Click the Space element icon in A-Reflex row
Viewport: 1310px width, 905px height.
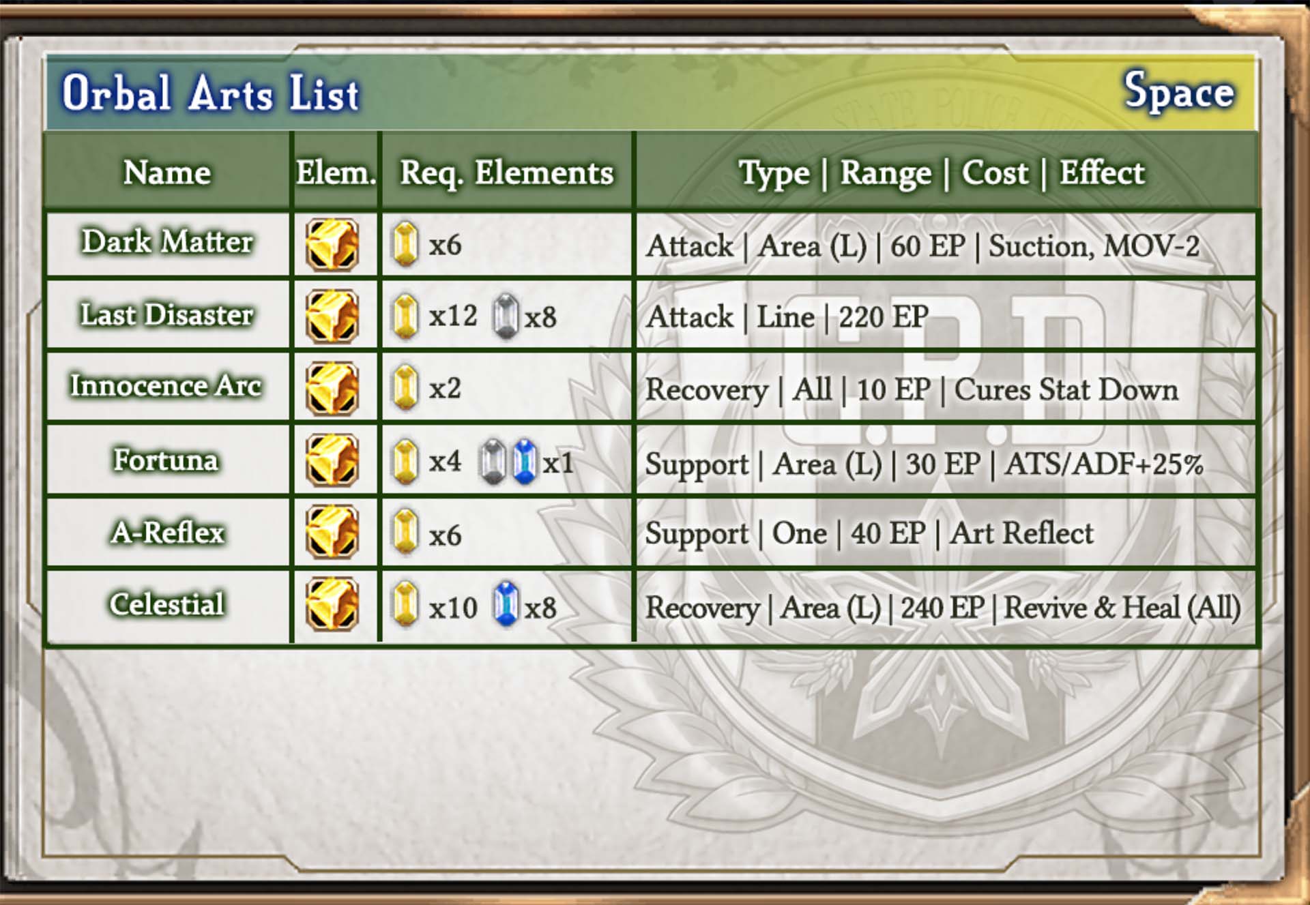(332, 533)
